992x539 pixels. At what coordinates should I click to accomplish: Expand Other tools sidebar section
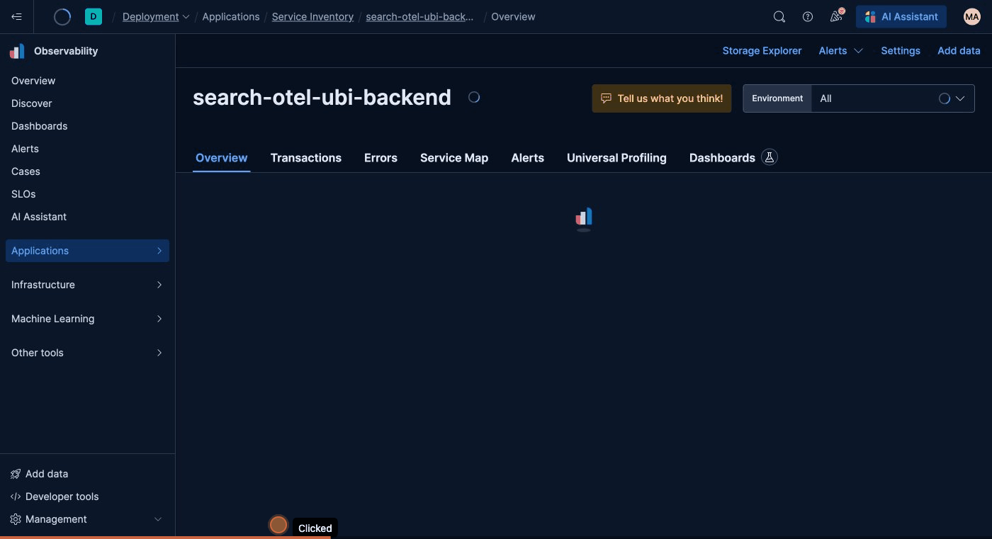87,353
